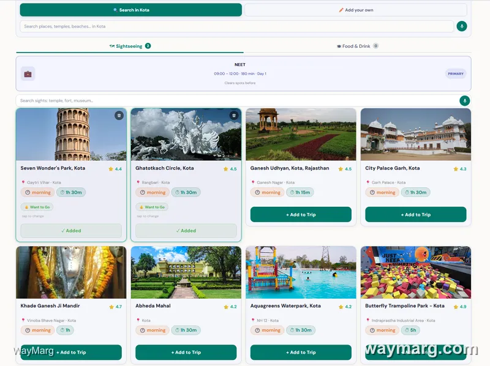Click the NEET event title
The image size is (490, 366).
[x=240, y=65]
